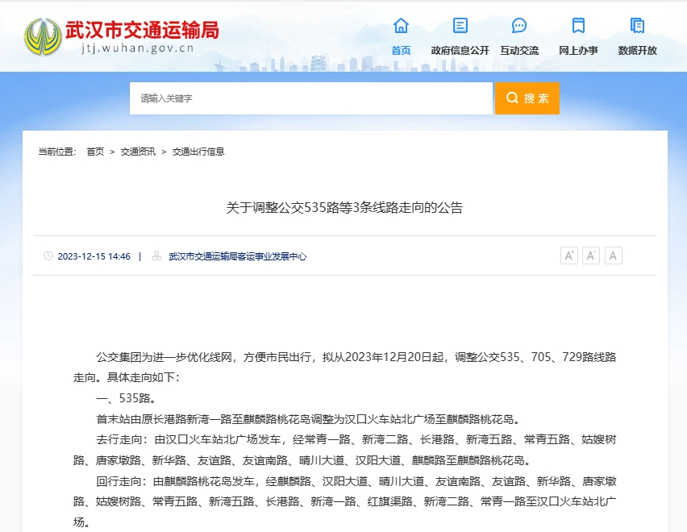Click the magnifier icon inside the search button

pyautogui.click(x=511, y=98)
